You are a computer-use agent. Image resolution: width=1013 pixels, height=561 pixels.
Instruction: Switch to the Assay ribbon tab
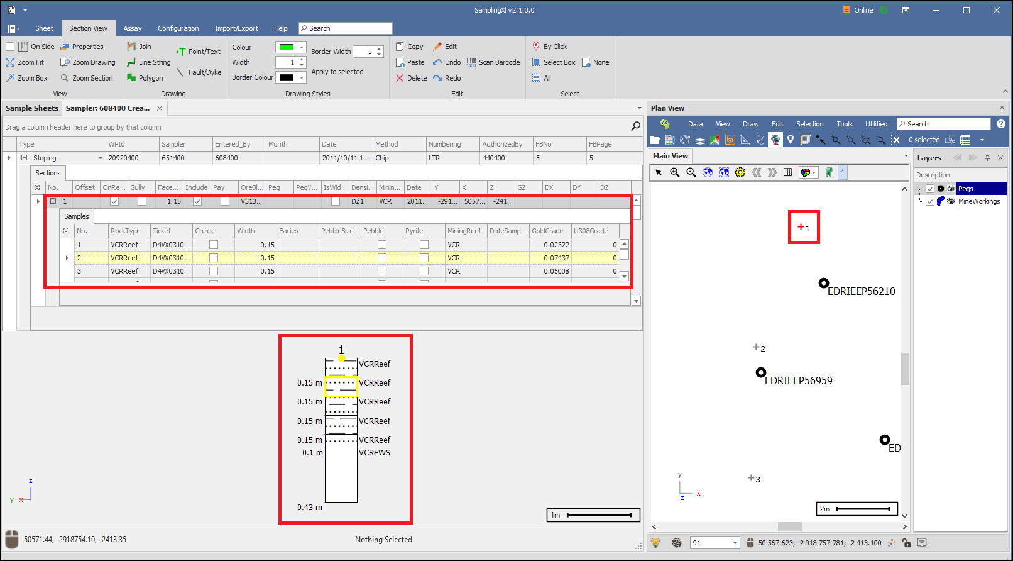point(132,28)
